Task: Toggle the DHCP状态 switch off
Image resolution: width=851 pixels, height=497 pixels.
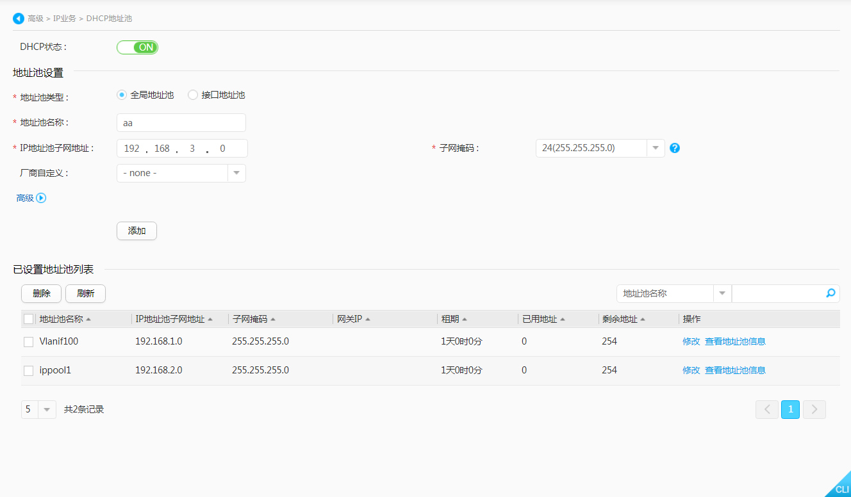Action: [x=137, y=47]
